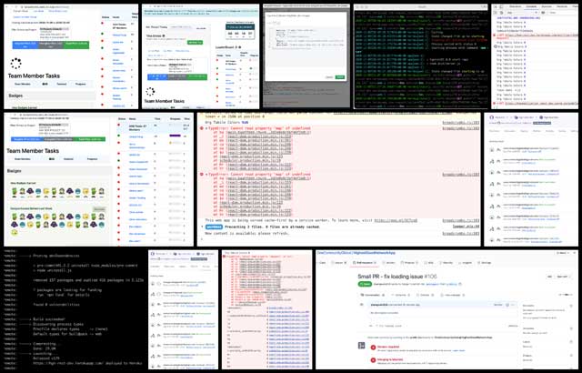Switch to the Pull requests tab
This screenshot has height=373, width=582.
(x=366, y=262)
